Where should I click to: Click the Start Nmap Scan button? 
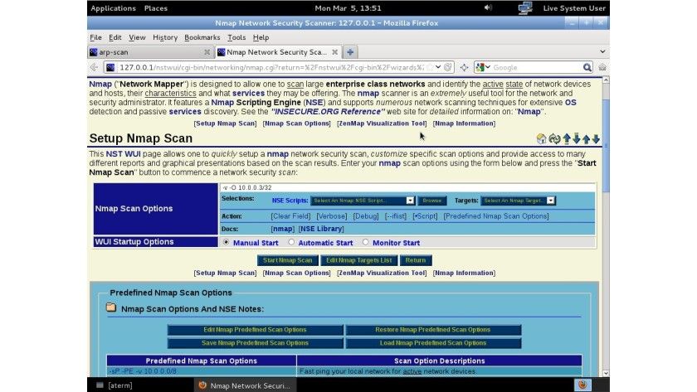pos(288,260)
